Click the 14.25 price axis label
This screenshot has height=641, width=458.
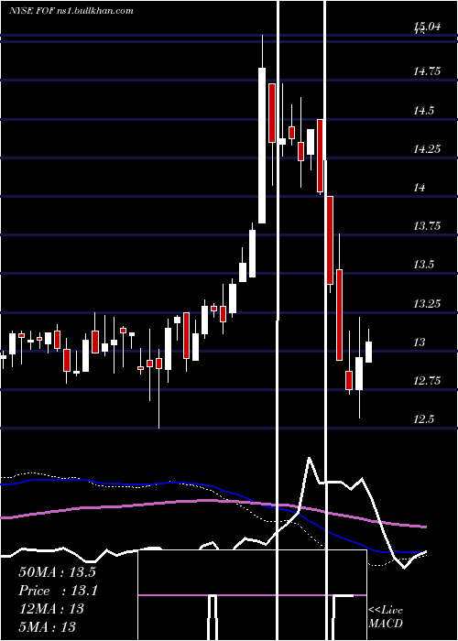point(427,148)
